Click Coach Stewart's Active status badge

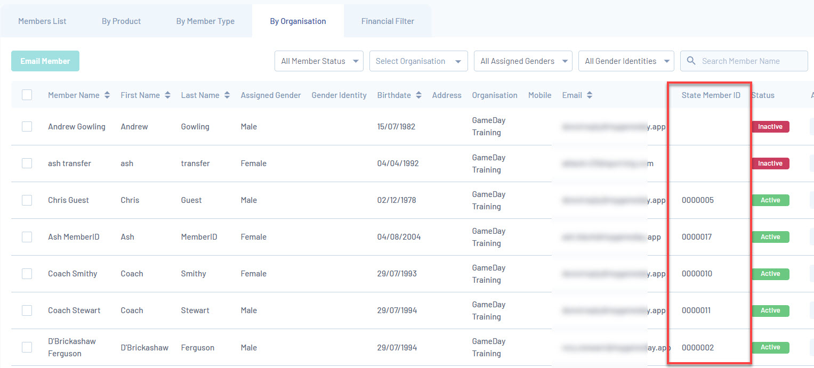point(770,310)
